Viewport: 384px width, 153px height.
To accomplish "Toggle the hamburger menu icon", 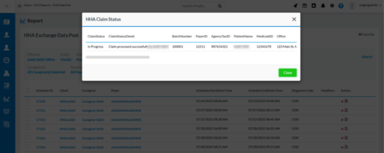I will tap(19, 6).
